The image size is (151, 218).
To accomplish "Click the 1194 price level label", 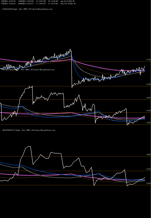I will tap(148, 169).
